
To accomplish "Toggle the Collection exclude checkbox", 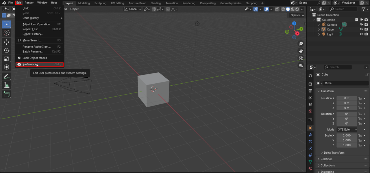I will click(x=356, y=20).
